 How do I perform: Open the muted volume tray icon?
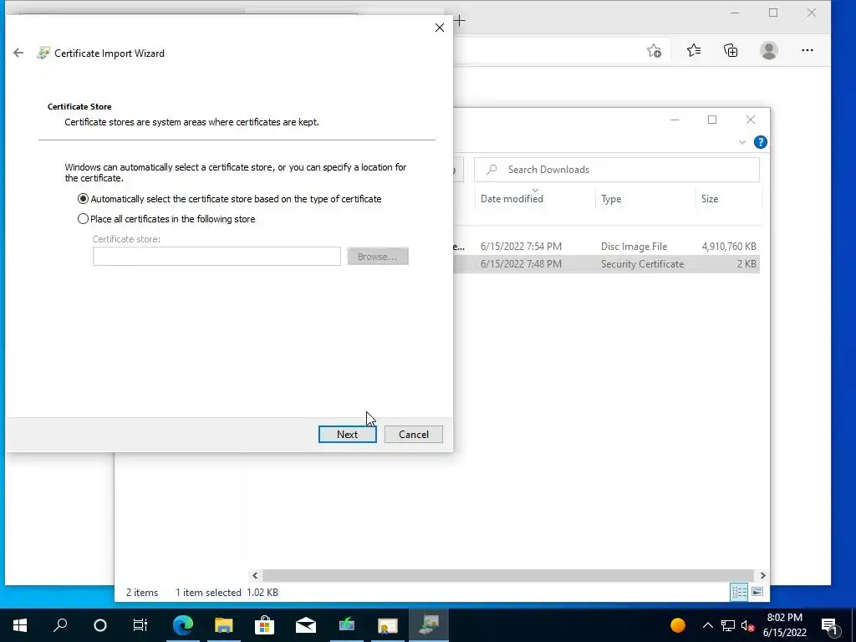pyautogui.click(x=748, y=625)
